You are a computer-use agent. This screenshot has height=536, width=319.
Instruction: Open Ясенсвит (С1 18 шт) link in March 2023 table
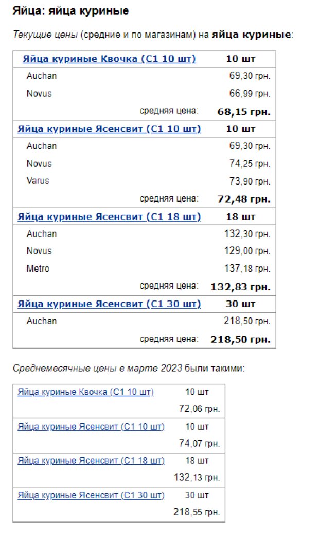pyautogui.click(x=91, y=460)
